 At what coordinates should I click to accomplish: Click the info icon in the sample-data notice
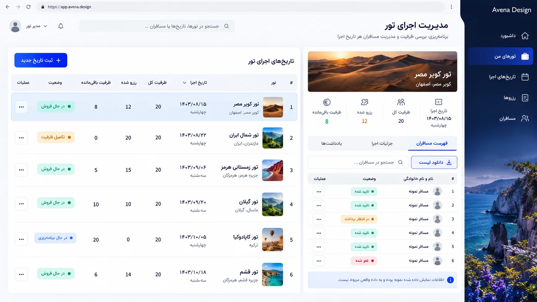450,280
